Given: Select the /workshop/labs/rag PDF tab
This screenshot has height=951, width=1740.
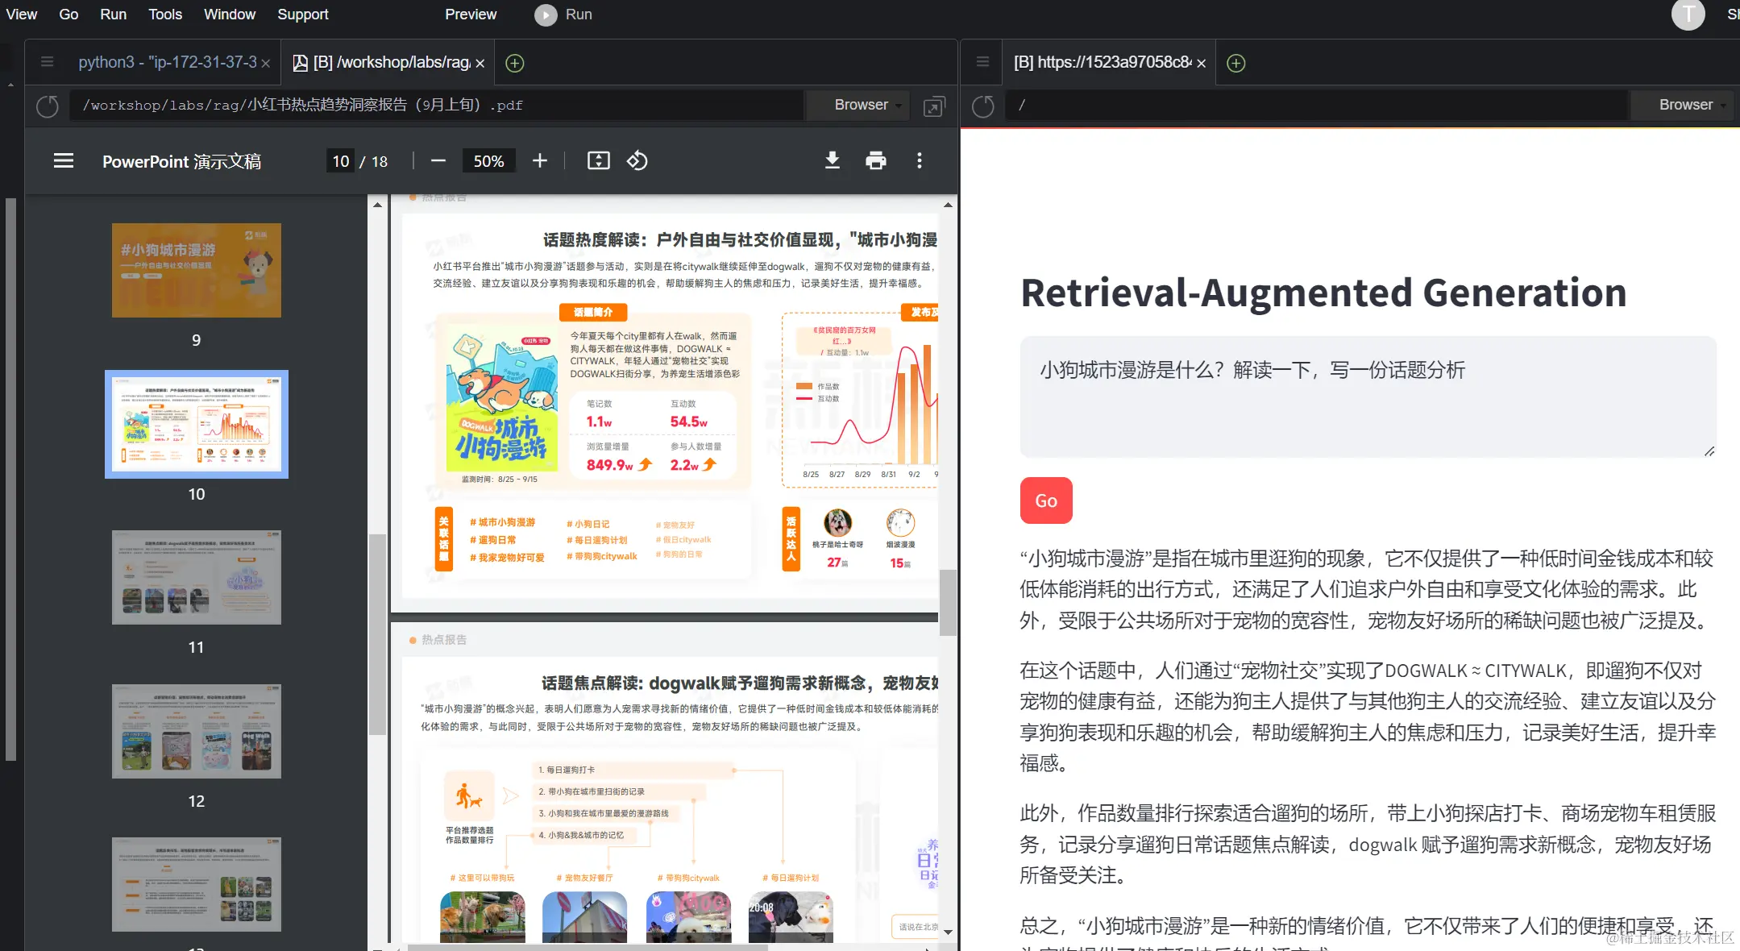Looking at the screenshot, I should coord(382,62).
